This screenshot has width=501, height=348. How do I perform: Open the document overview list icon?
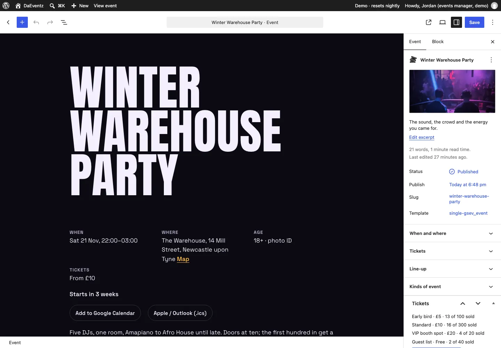[64, 22]
